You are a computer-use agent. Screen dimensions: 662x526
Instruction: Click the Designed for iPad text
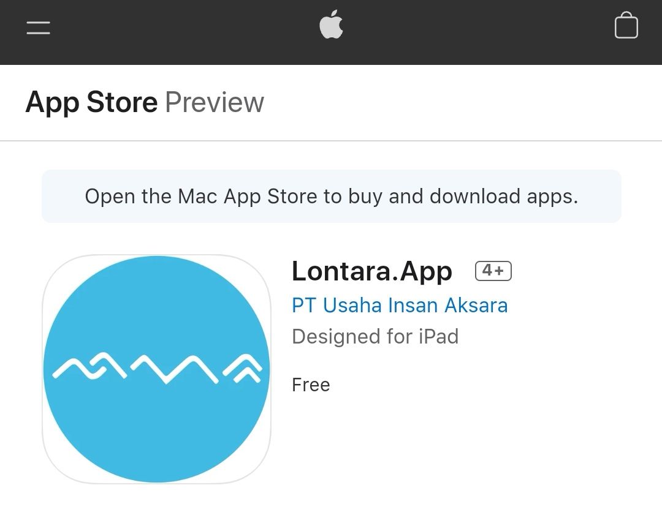click(x=375, y=337)
